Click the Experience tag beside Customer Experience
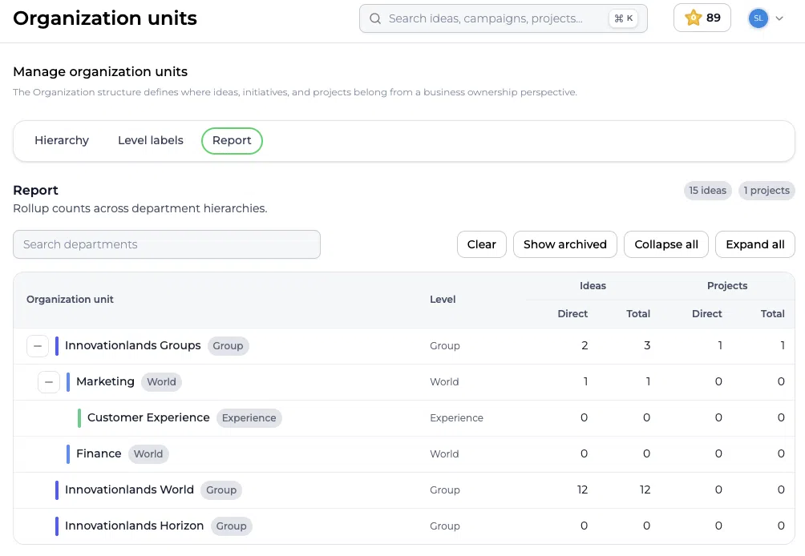 [249, 418]
